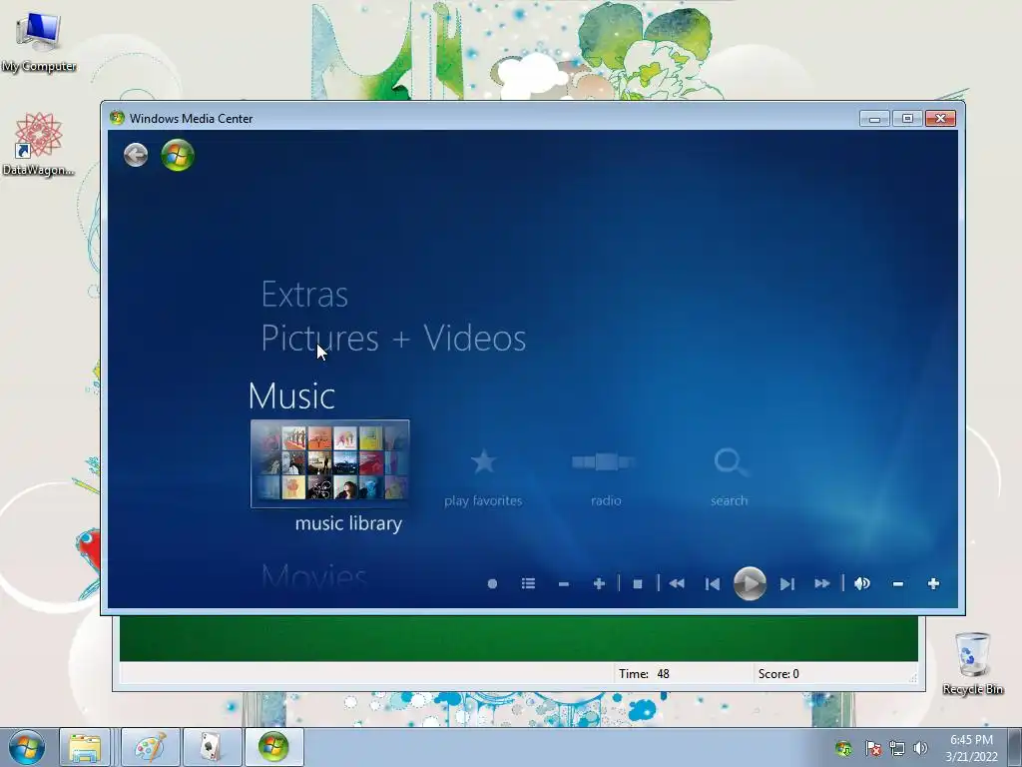Open the Recycle Bin
Image resolution: width=1022 pixels, height=767 pixels.
[972, 663]
